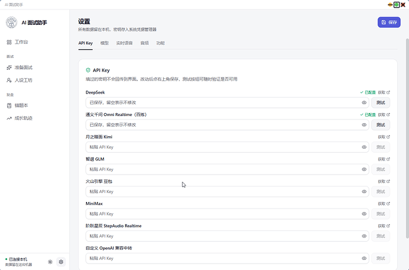Screen dimensions: 409x270
Task: Open 人设工坊 in the sidebar
Action: [x=20, y=80]
